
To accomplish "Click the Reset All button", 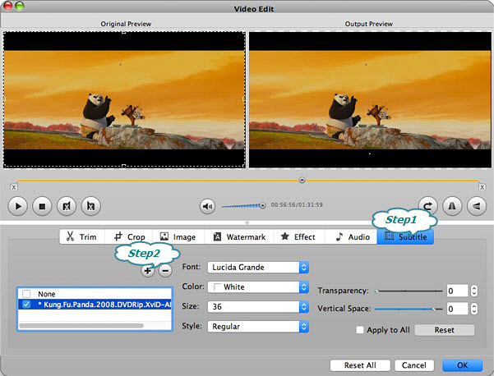I will (x=360, y=365).
